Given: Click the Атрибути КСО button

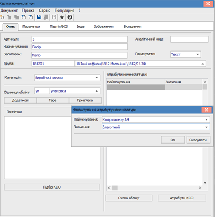Looking at the screenshot, I should point(182,198).
